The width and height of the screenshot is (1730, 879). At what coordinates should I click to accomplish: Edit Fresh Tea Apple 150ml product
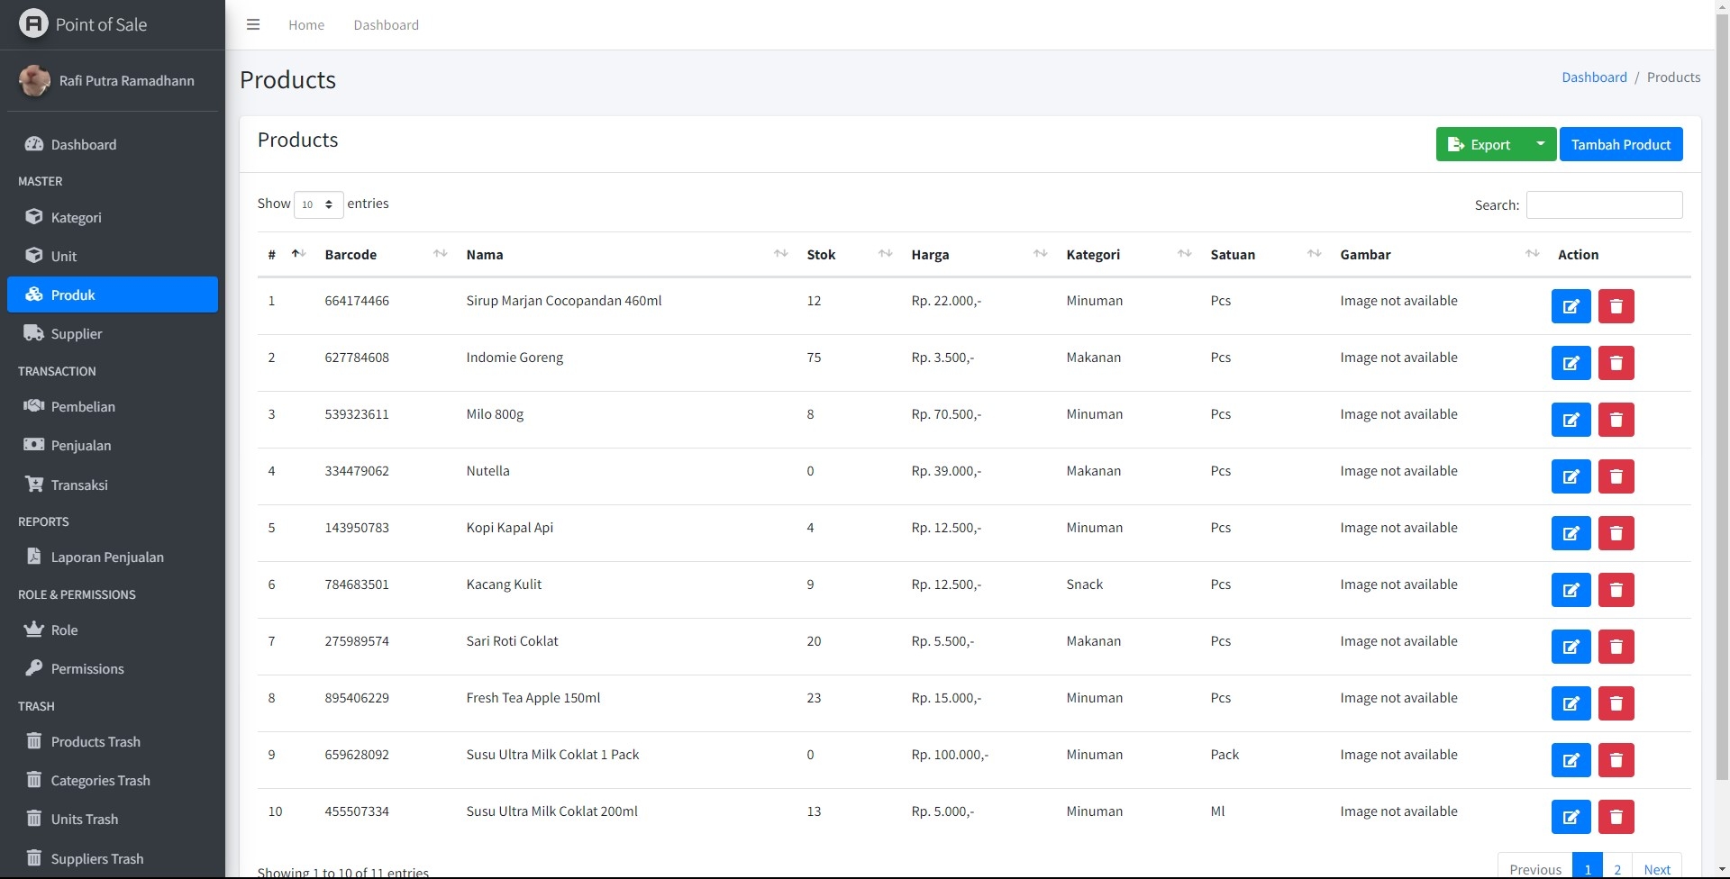(x=1571, y=703)
